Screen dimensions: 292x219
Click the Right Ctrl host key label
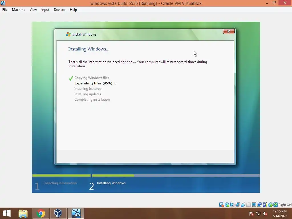click(x=285, y=205)
